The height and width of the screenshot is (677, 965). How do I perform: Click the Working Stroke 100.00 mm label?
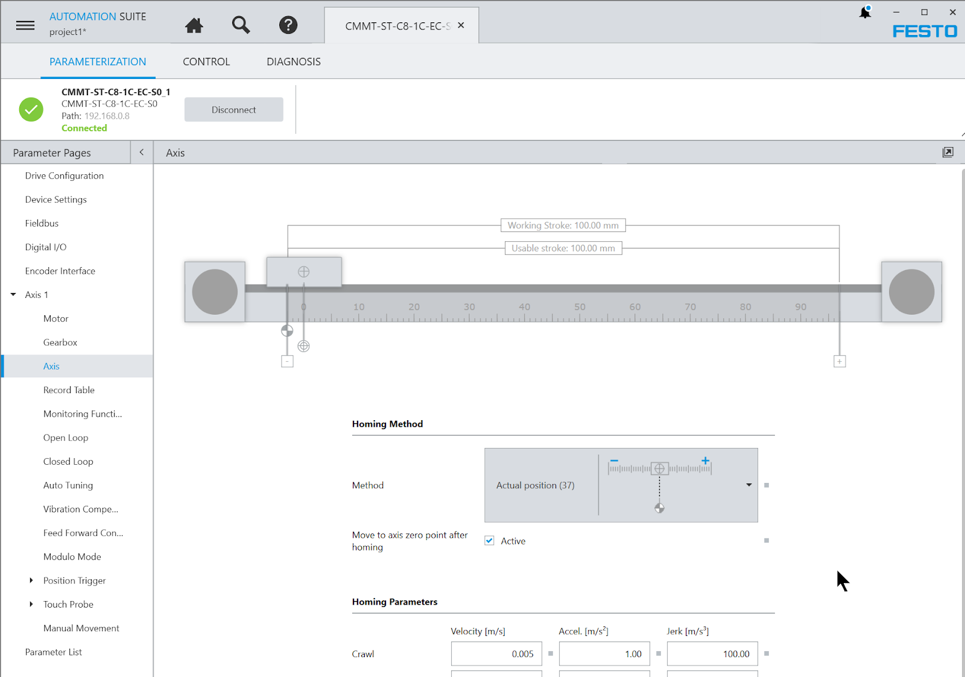click(563, 225)
